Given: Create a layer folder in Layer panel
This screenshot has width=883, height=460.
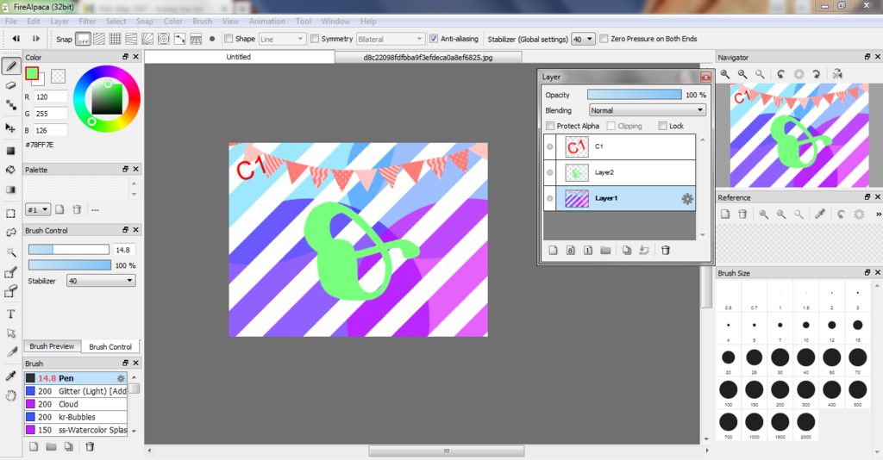Looking at the screenshot, I should (606, 251).
